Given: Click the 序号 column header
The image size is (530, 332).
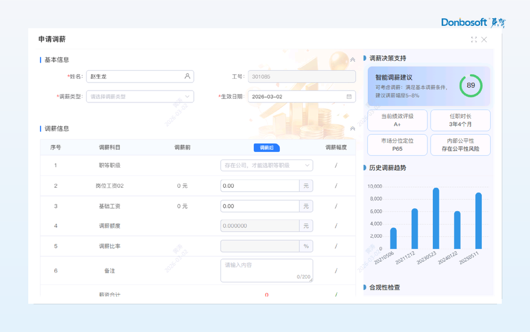Looking at the screenshot, I should tap(55, 147).
